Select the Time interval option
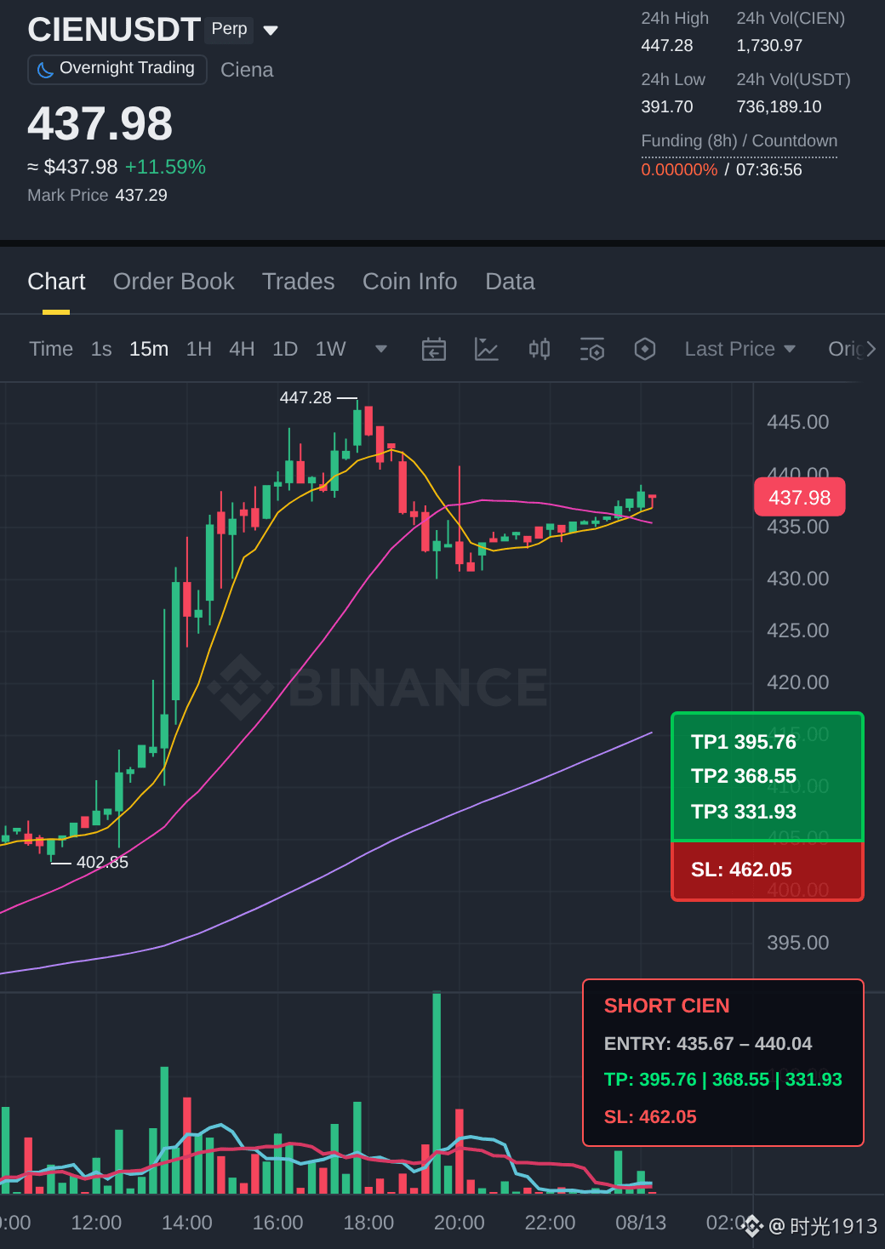 click(x=51, y=349)
